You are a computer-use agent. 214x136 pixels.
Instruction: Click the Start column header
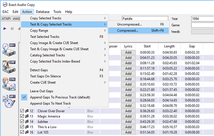[x=147, y=46]
